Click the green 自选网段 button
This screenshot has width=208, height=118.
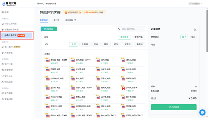point(174,107)
